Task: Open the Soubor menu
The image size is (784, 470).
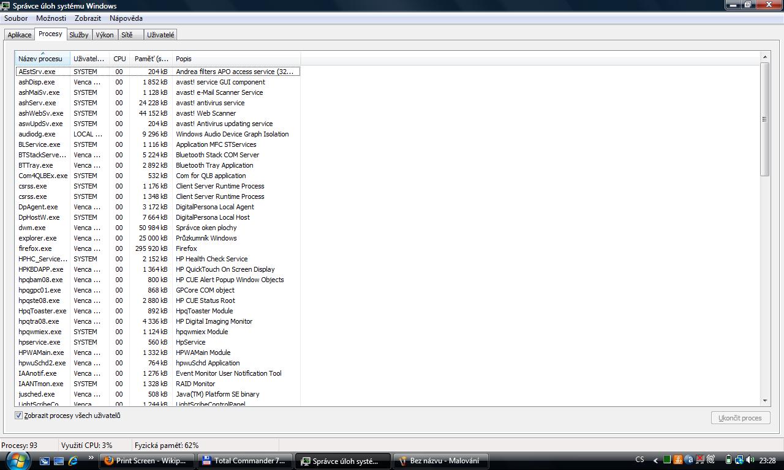Action: (x=16, y=18)
